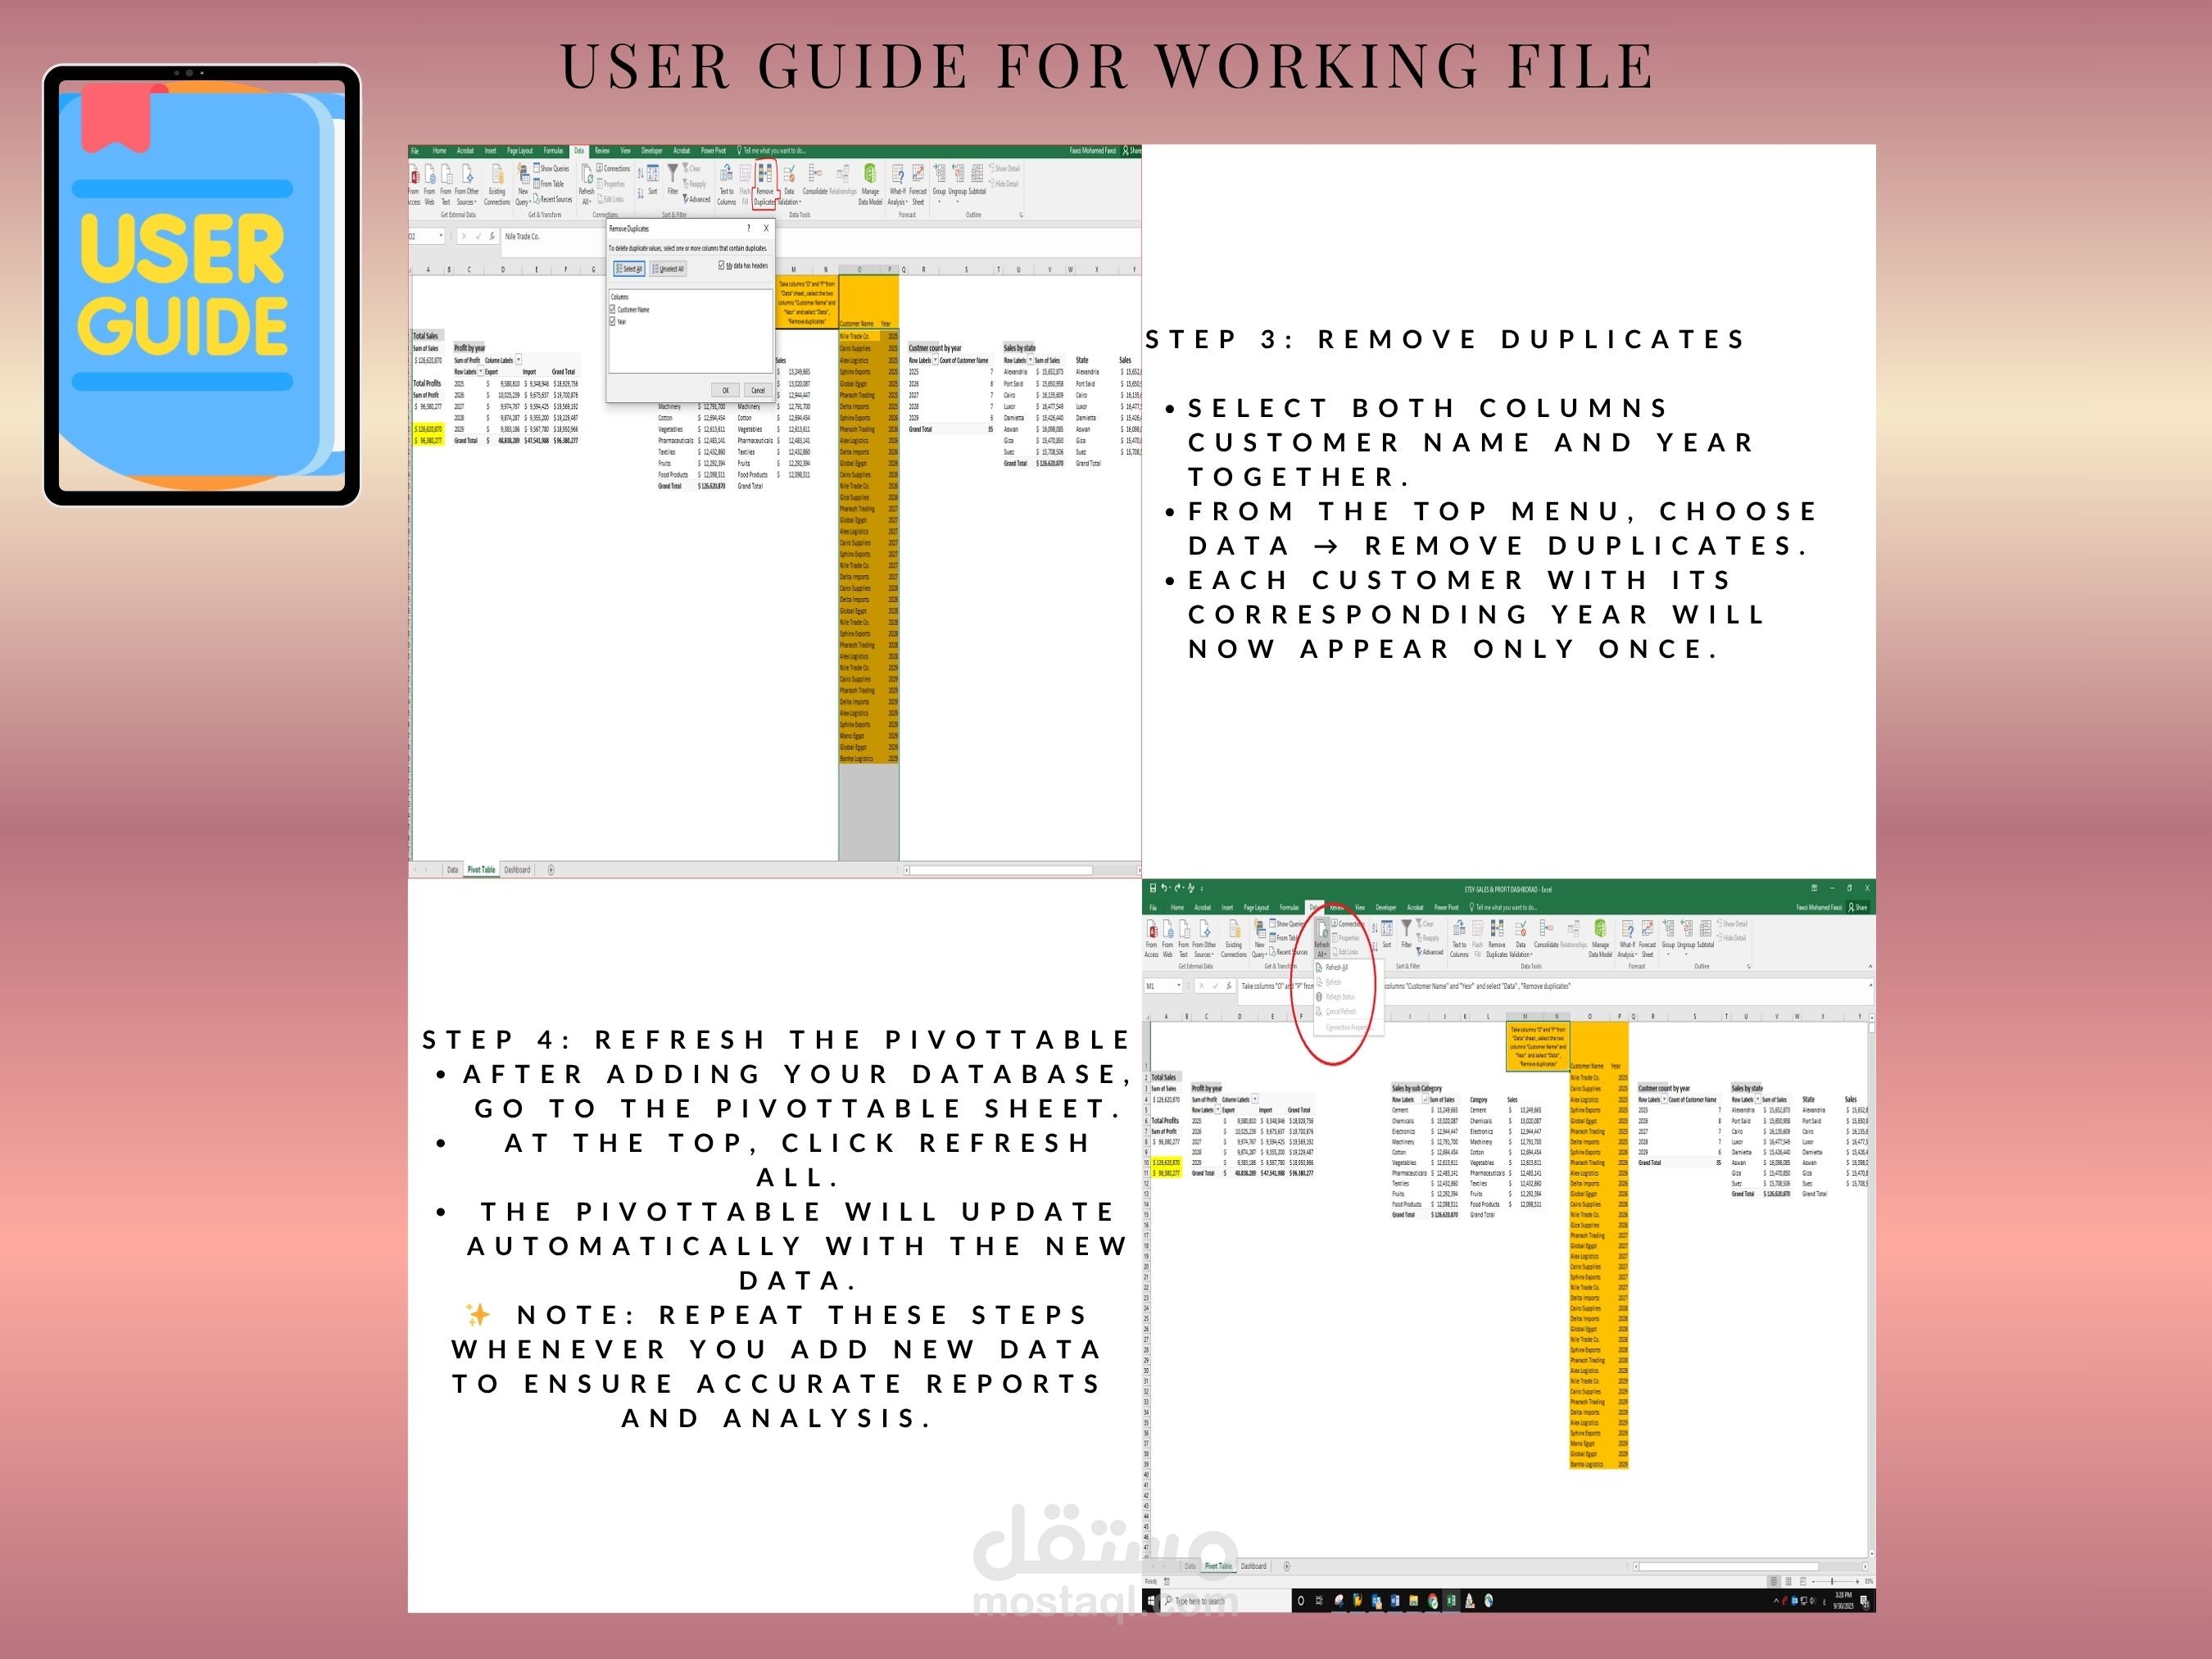Click the help question mark in Remove Duplicates dialog

(748, 228)
